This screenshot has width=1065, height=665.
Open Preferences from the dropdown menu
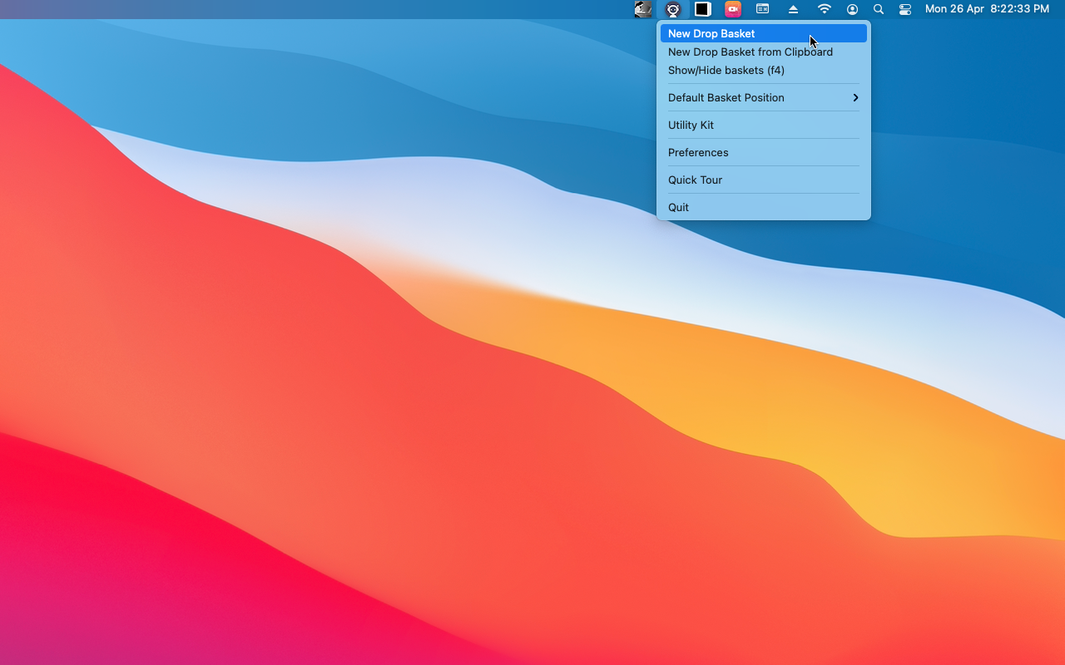(x=698, y=152)
